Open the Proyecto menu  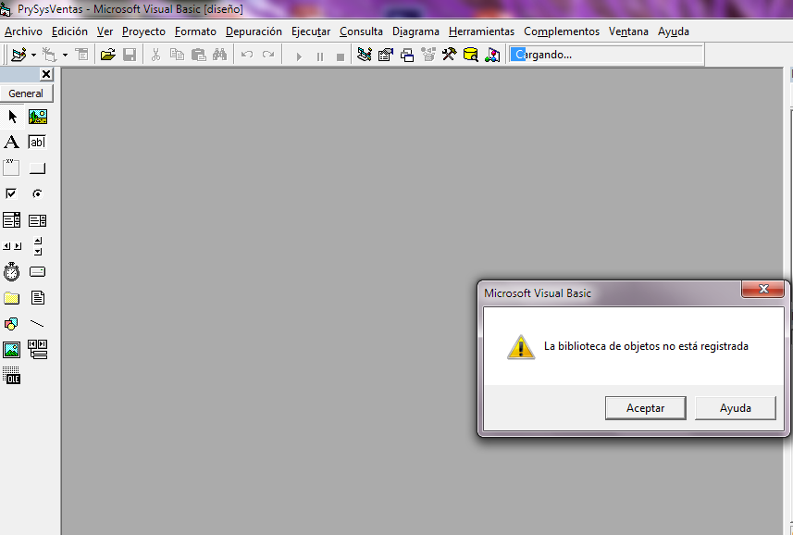pyautogui.click(x=143, y=31)
